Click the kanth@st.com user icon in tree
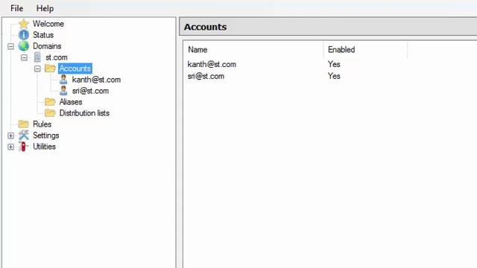The width and height of the screenshot is (477, 268). [x=63, y=80]
